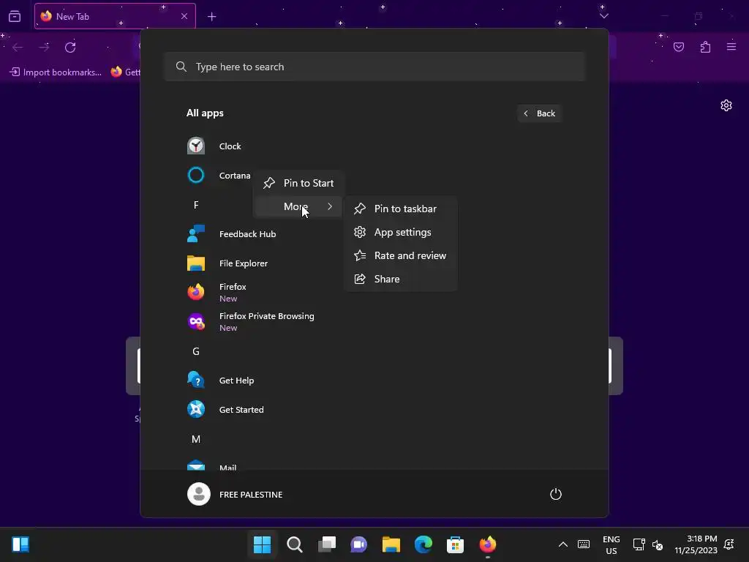
Task: Open the File Explorer icon in All apps
Action: [196, 263]
